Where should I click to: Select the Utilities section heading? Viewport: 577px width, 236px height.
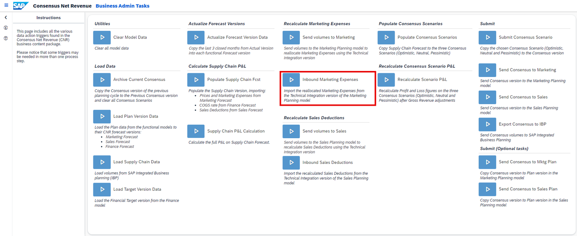(102, 24)
